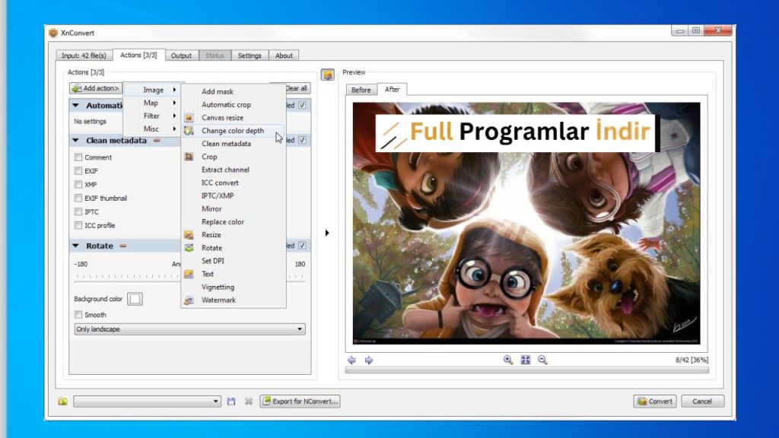Click the Add action> button

96,88
